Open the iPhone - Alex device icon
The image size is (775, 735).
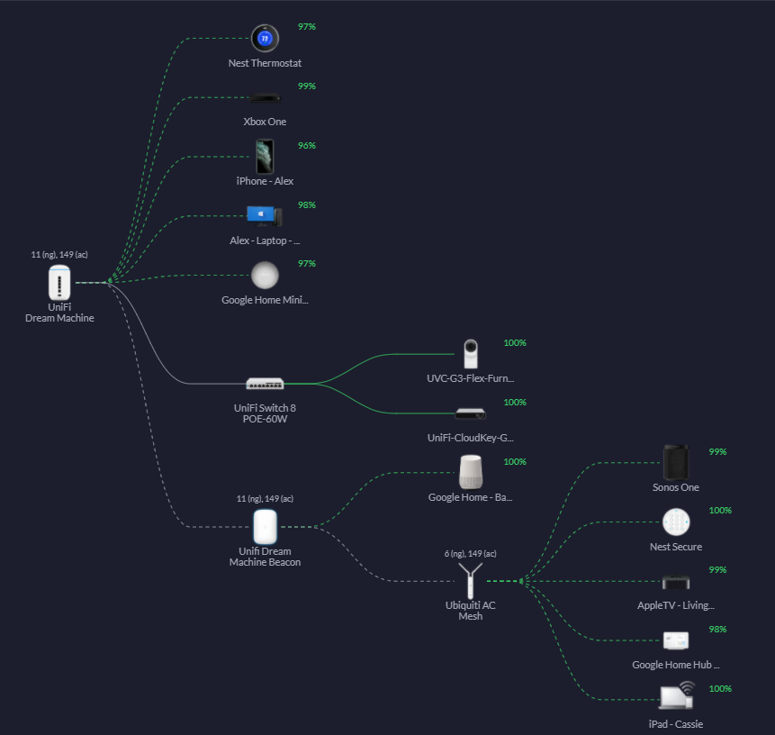(x=265, y=157)
